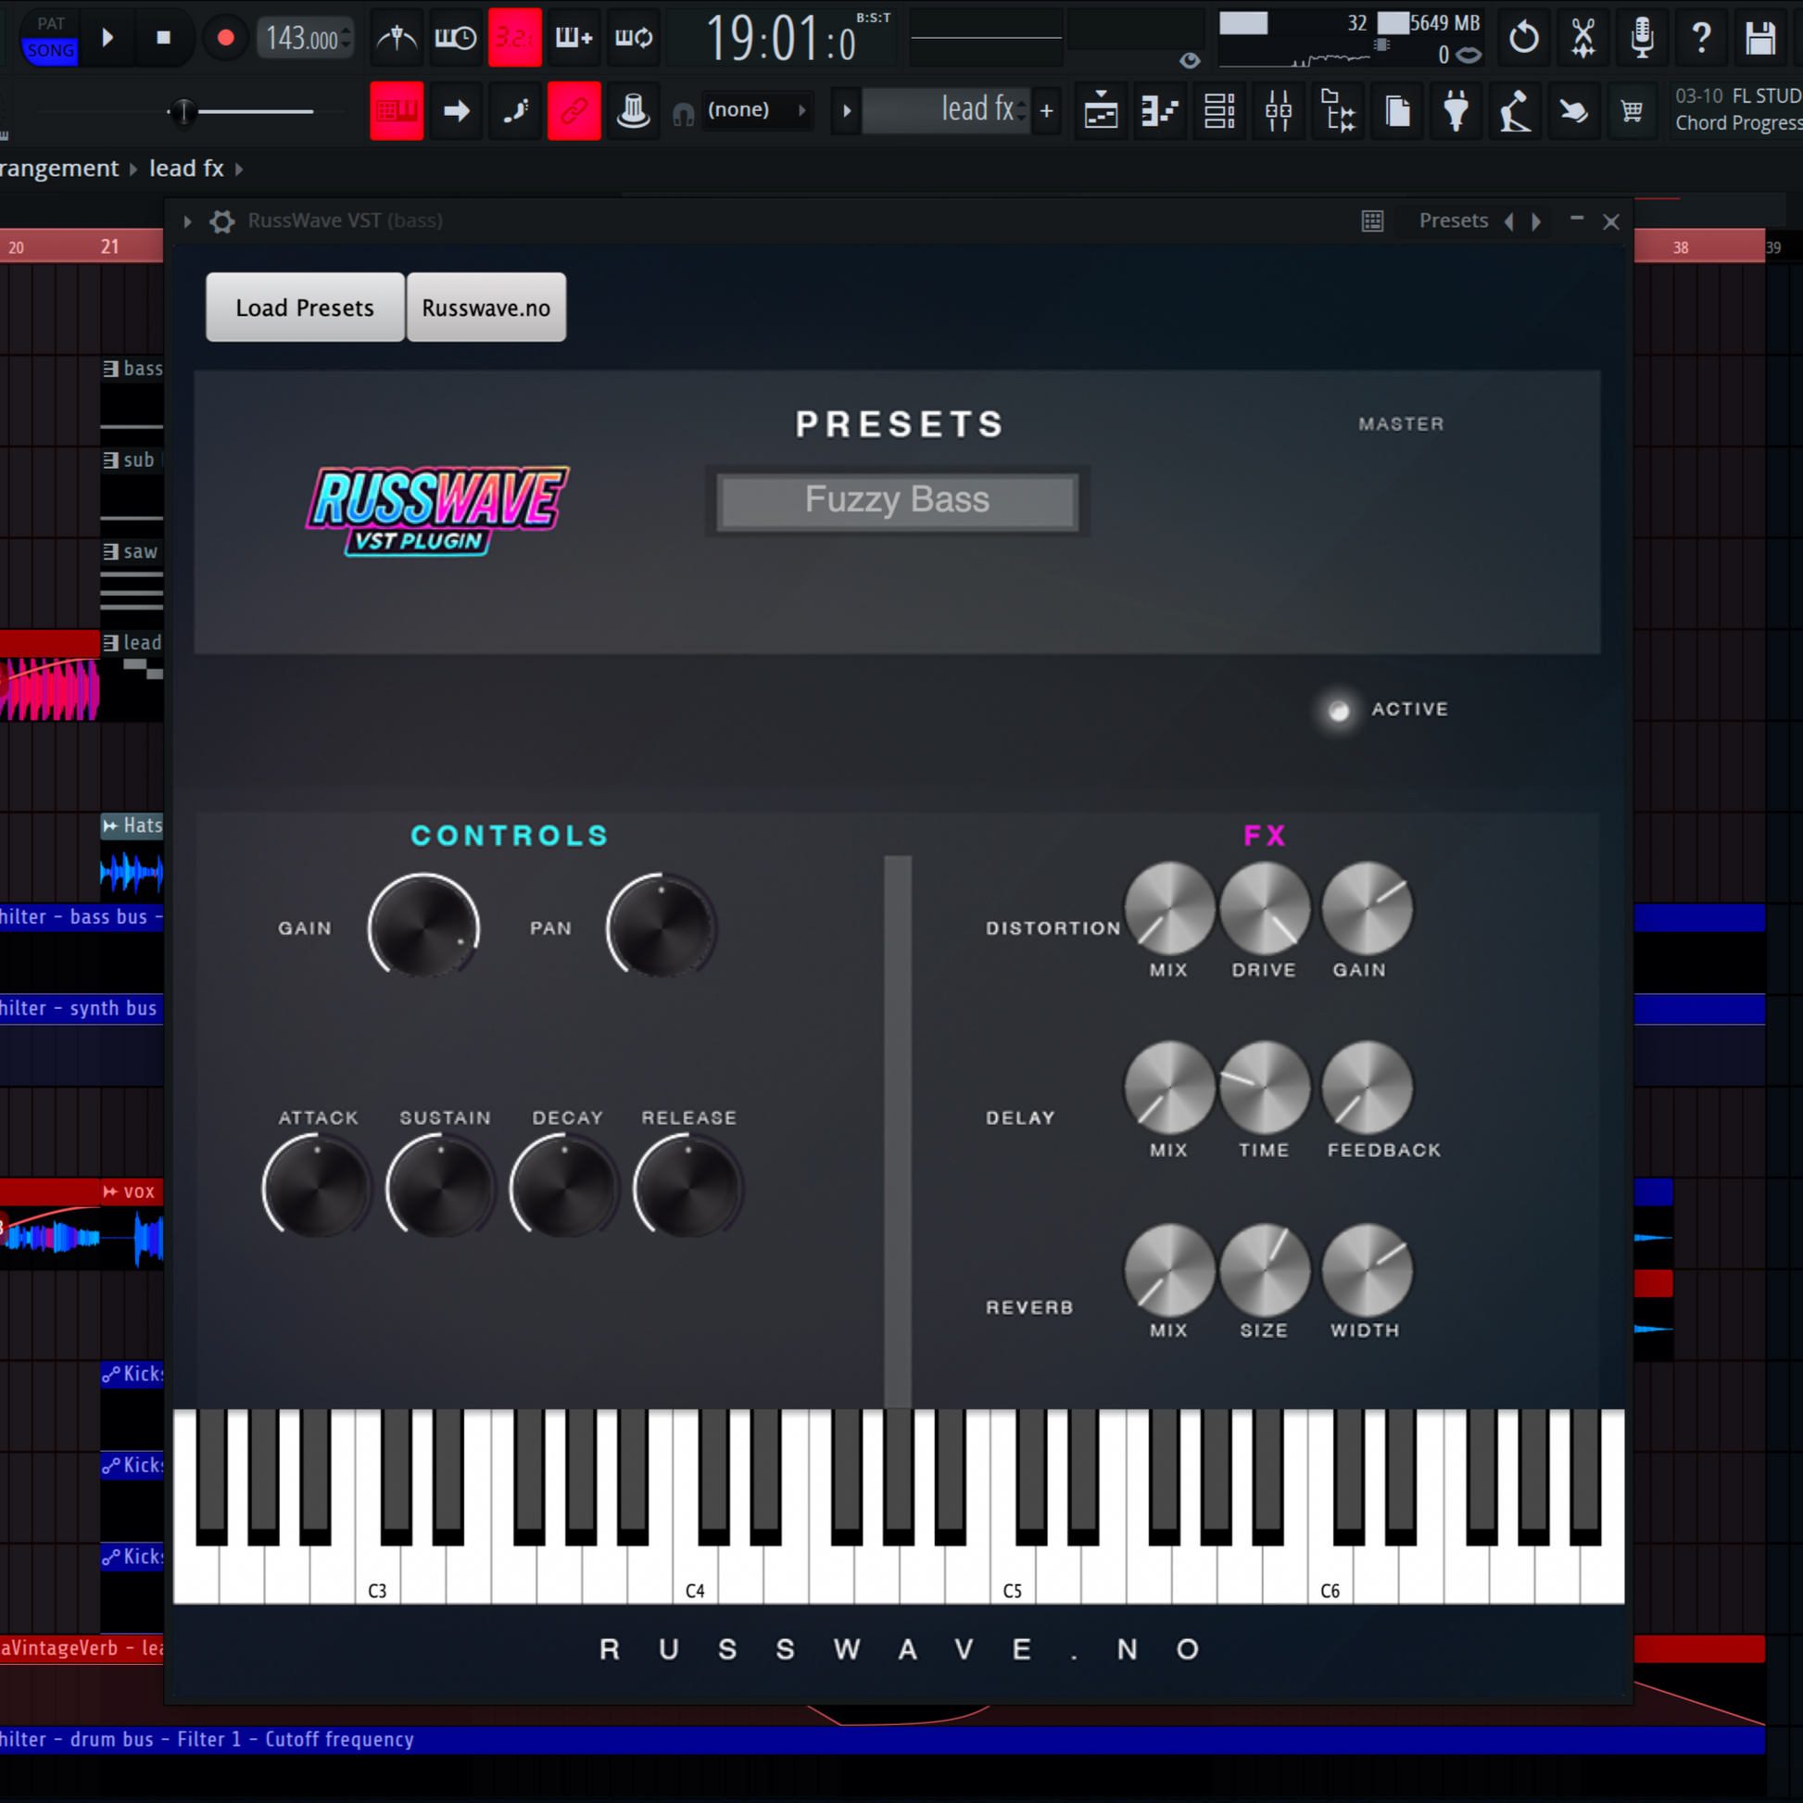The width and height of the screenshot is (1803, 1803).
Task: Toggle wait for input before recording
Action: tap(456, 38)
